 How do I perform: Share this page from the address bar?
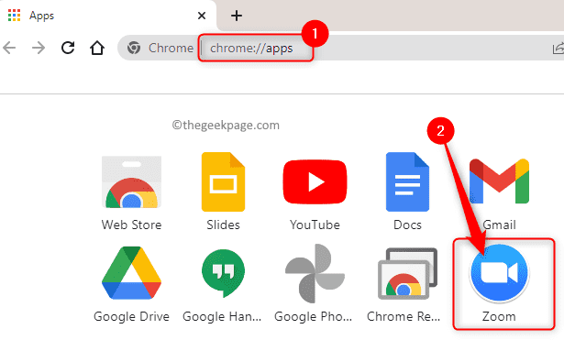pyautogui.click(x=558, y=49)
